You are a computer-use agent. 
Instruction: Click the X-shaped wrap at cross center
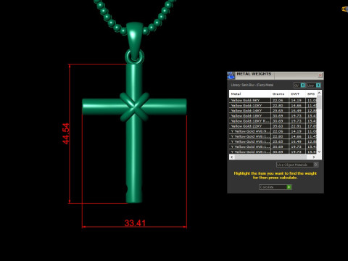(x=134, y=107)
